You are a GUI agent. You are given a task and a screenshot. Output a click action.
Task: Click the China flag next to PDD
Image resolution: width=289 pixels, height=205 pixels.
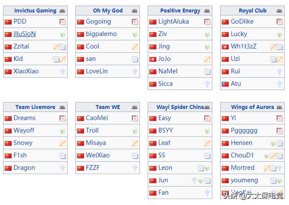[x=8, y=22]
